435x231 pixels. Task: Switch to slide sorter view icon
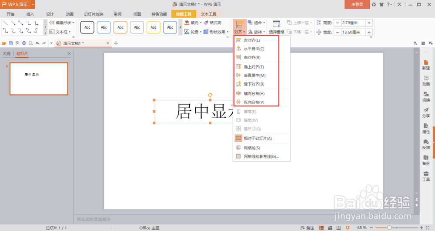pos(330,228)
